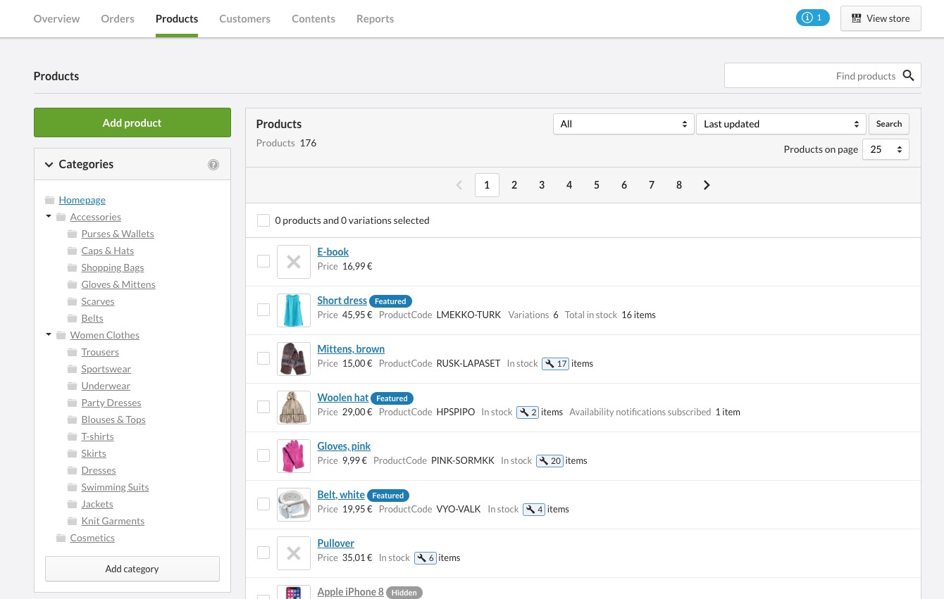Image resolution: width=944 pixels, height=599 pixels.
Task: Check the Gloves, pink product checkbox
Action: click(263, 455)
